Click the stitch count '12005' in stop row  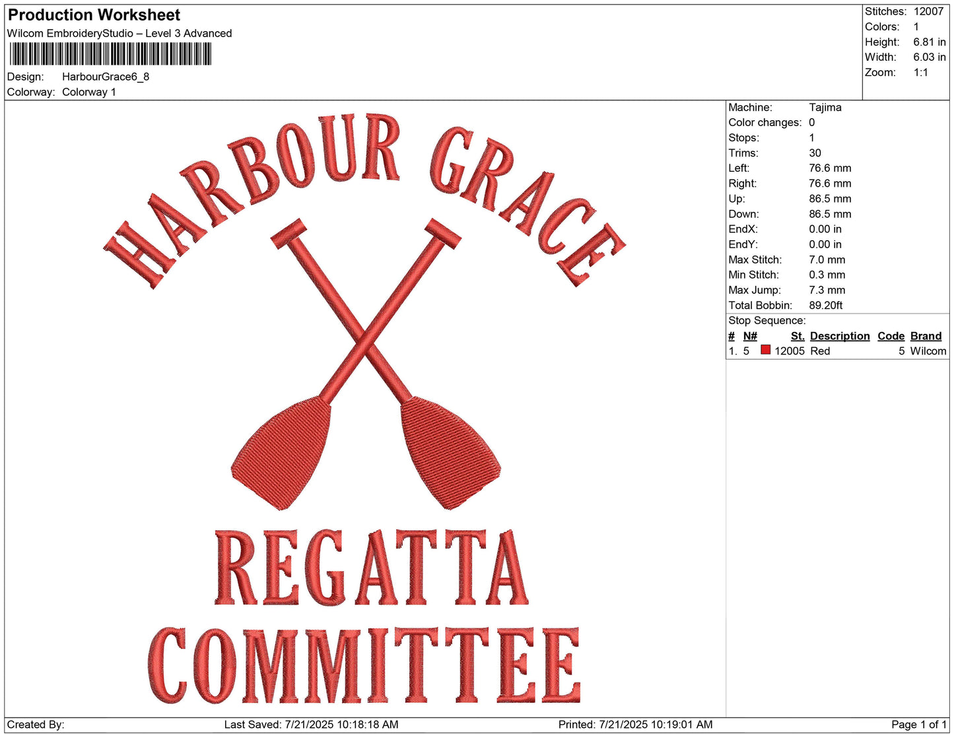790,350
